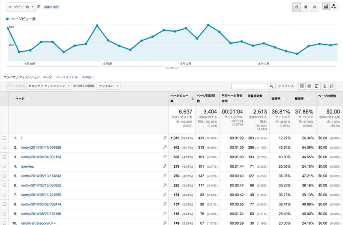
Task: Click the first chart data point near 400
Action: coord(8,28)
